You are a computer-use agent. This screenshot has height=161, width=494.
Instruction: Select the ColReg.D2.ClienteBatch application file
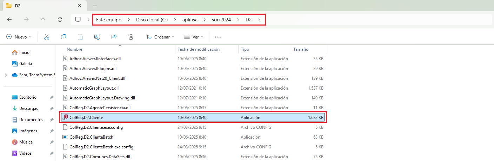(91, 137)
